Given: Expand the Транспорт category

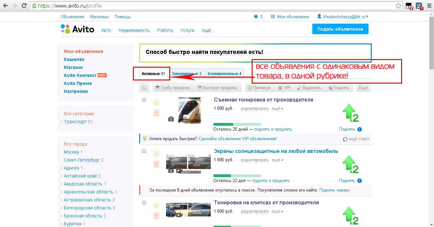Looking at the screenshot, I should pyautogui.click(x=61, y=122).
